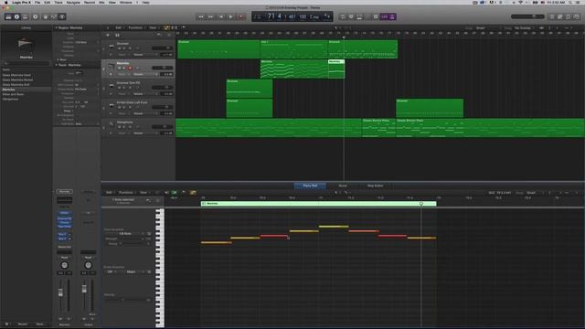Toggle the yellow Catch Playhead button in Tracks area
This screenshot has height=329, width=585.
pyautogui.click(x=166, y=27)
